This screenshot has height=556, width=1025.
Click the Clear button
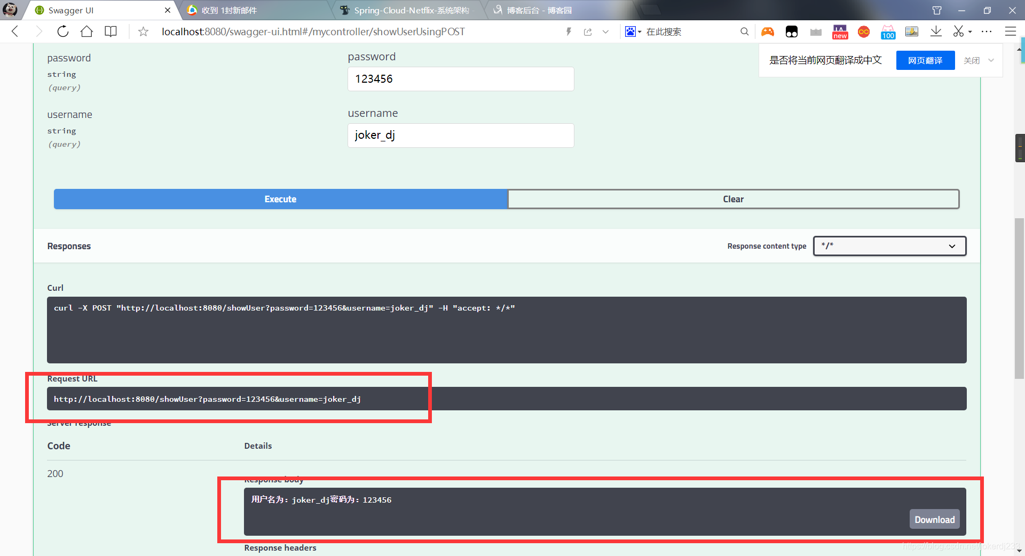click(x=733, y=199)
